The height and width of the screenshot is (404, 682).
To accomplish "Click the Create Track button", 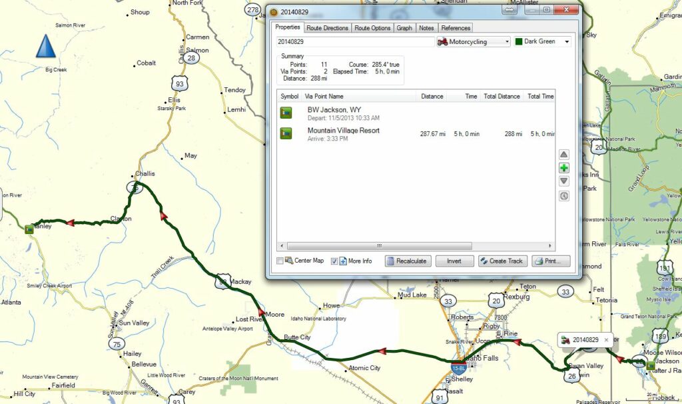I will (x=502, y=261).
